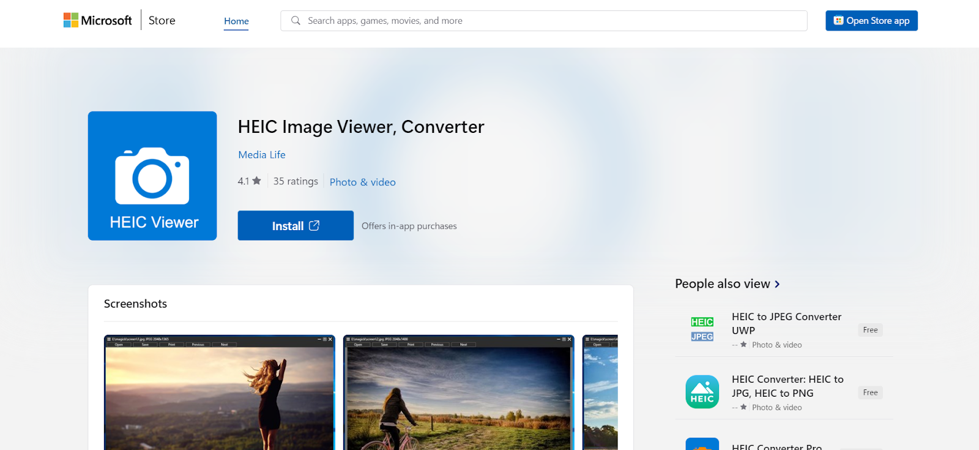Open the Store home link
The width and height of the screenshot is (979, 450).
(x=162, y=20)
